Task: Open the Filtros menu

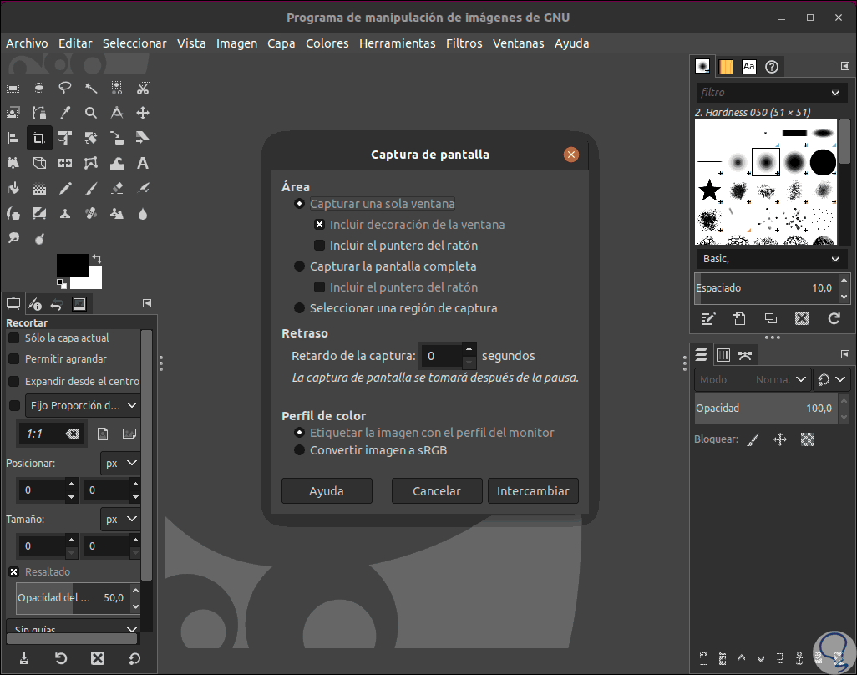Action: tap(464, 43)
